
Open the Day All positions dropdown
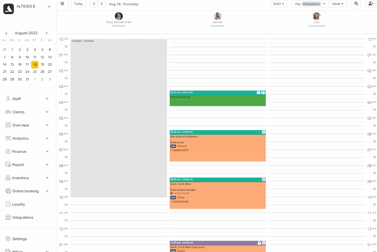point(310,4)
